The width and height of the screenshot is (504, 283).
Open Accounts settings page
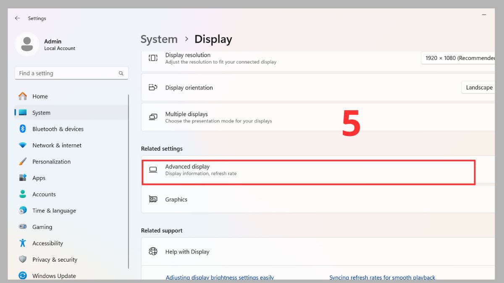(x=71, y=195)
